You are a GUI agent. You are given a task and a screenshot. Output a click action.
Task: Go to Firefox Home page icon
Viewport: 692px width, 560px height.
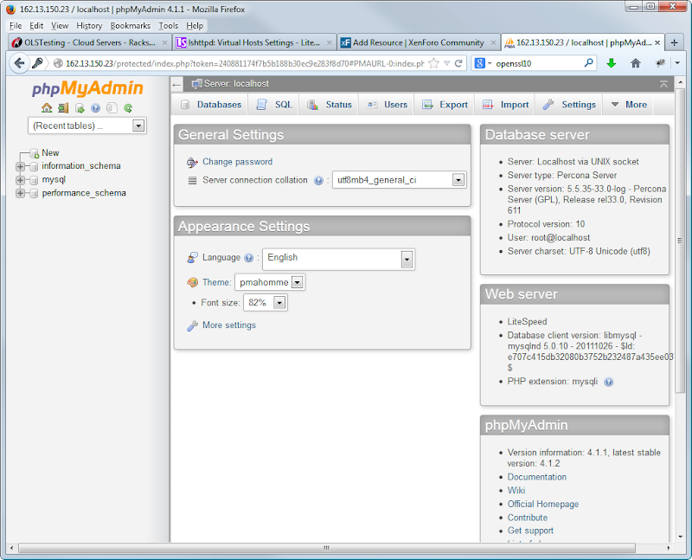pyautogui.click(x=636, y=63)
